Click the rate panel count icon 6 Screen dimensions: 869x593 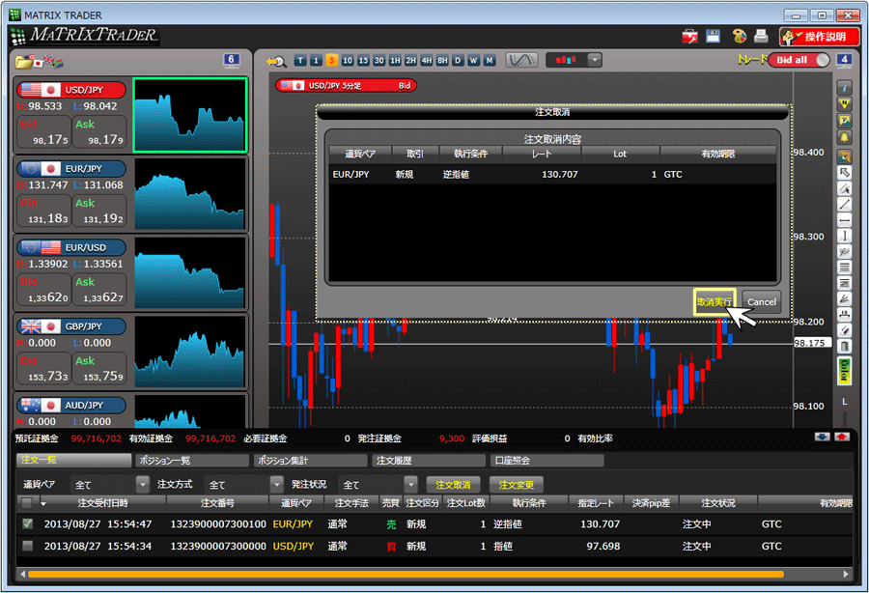tap(231, 60)
